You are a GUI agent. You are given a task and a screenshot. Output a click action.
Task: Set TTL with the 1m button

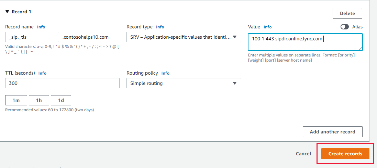16,100
